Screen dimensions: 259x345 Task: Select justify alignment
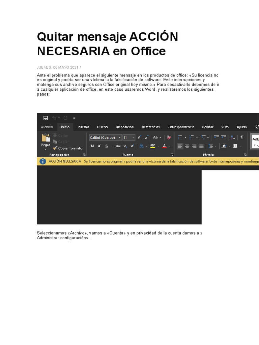(201, 146)
